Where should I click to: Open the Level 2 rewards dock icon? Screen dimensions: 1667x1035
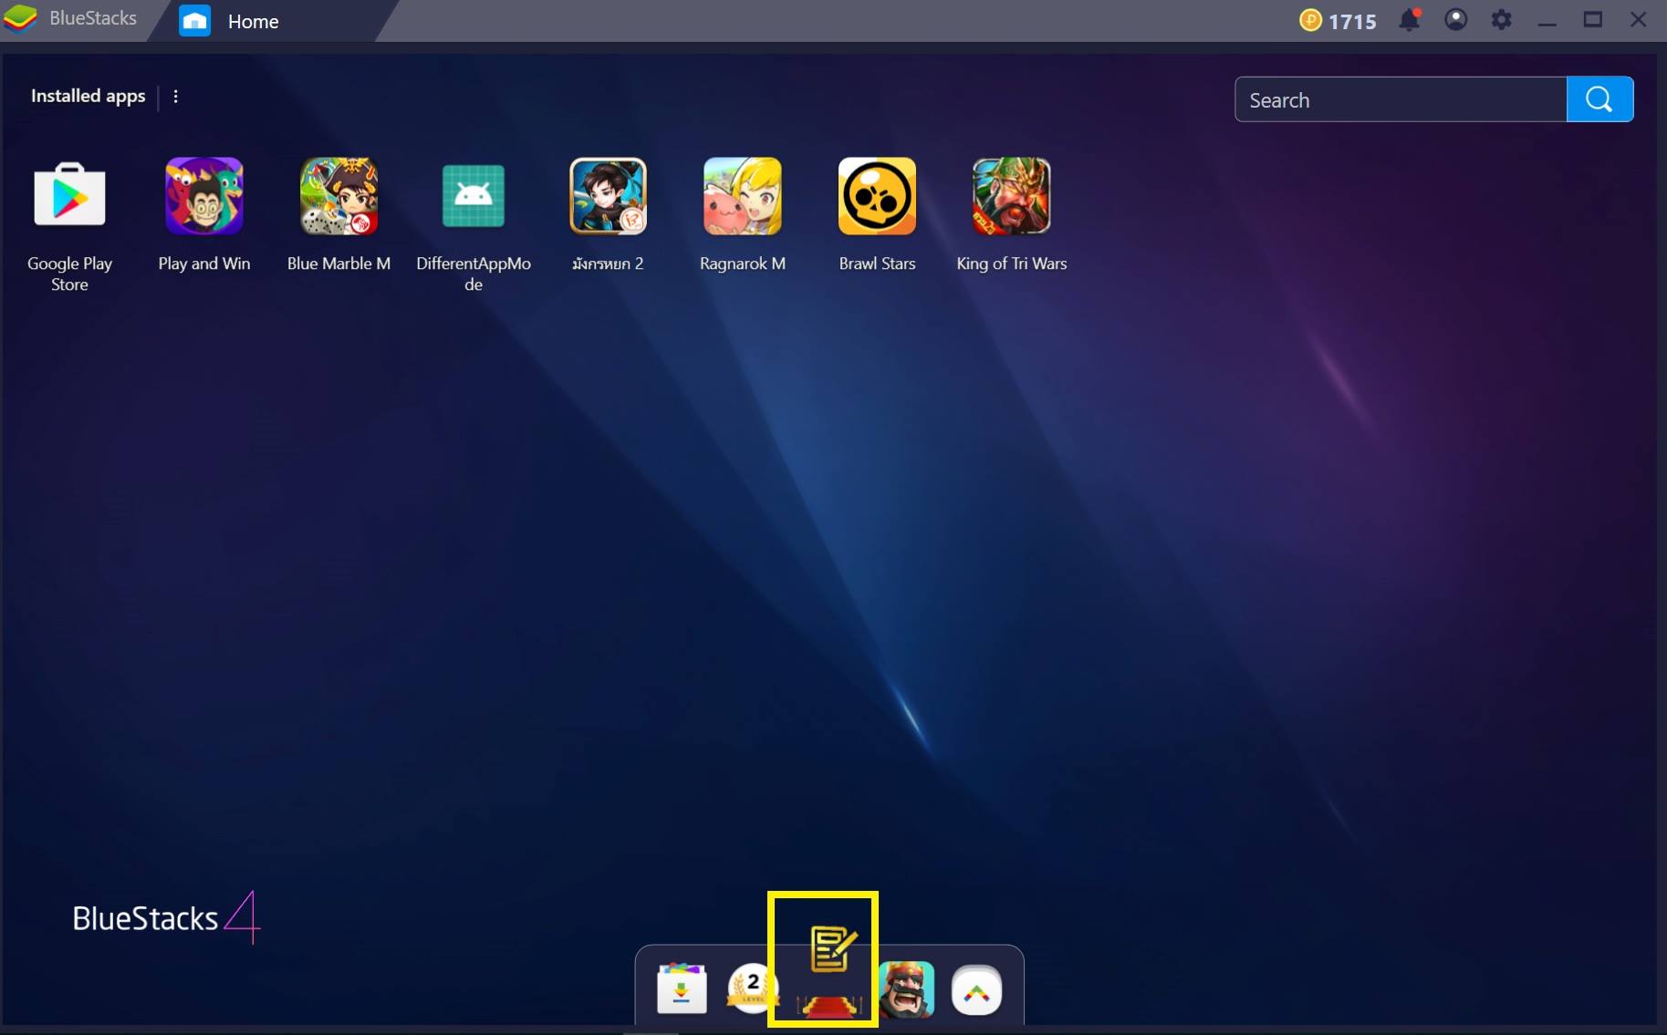[x=752, y=988]
